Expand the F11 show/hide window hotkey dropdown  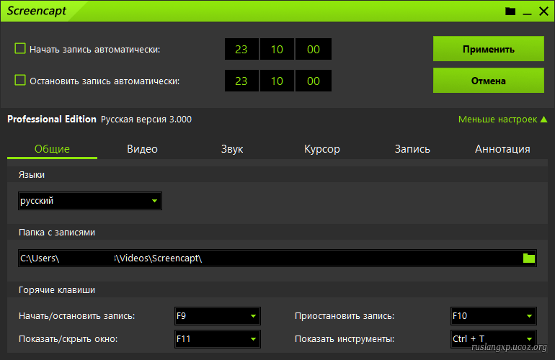[217, 338]
